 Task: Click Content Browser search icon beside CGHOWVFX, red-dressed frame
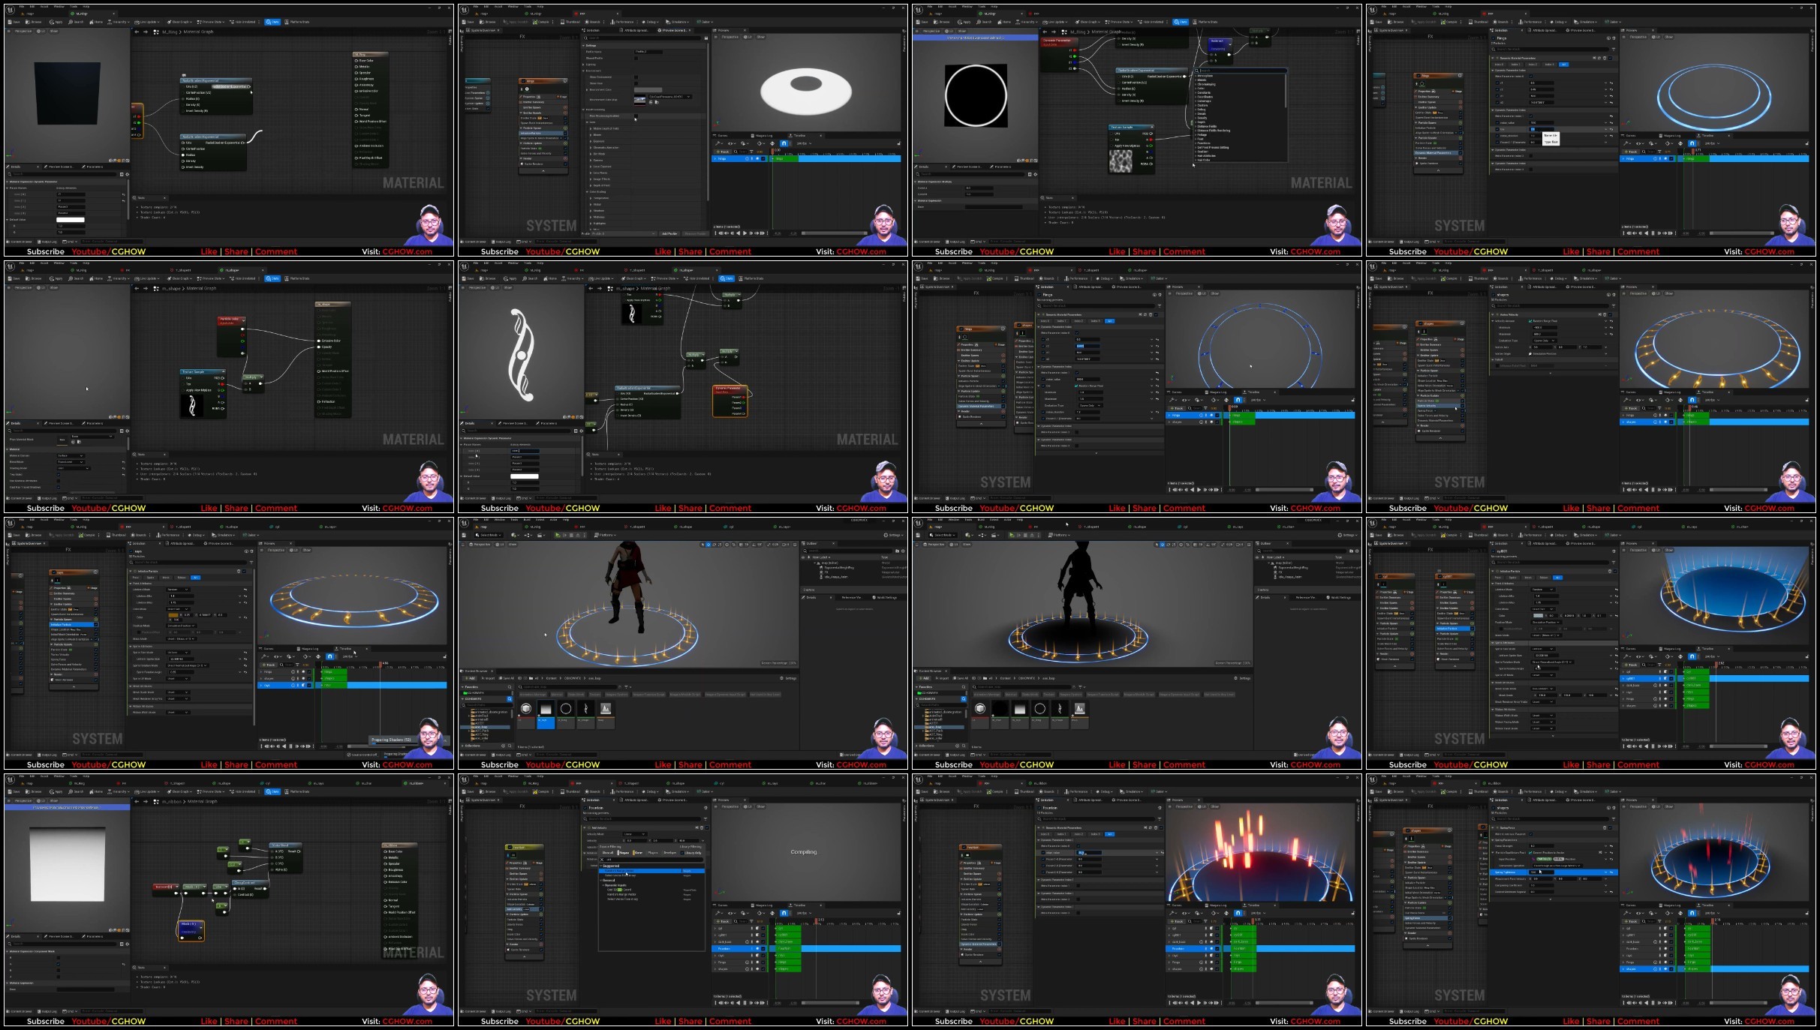pos(510,698)
